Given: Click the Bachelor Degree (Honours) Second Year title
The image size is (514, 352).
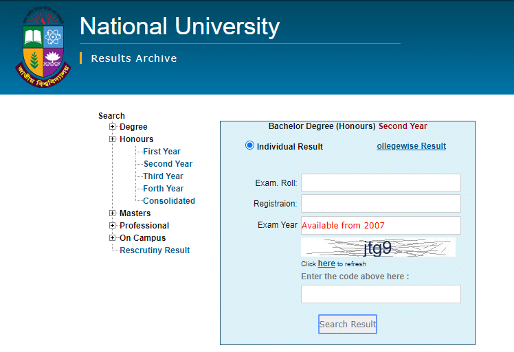Looking at the screenshot, I should pos(348,126).
